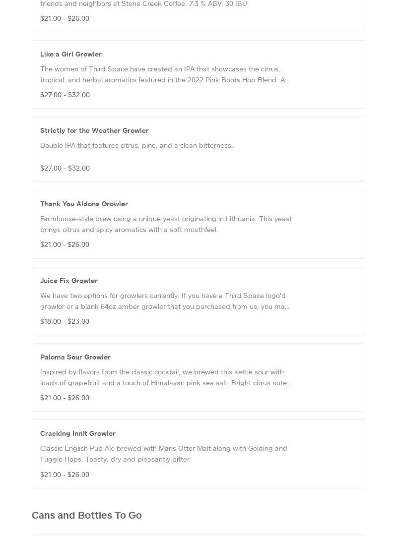
Task: Click Strictly for the Weather price range
Action: coord(65,168)
